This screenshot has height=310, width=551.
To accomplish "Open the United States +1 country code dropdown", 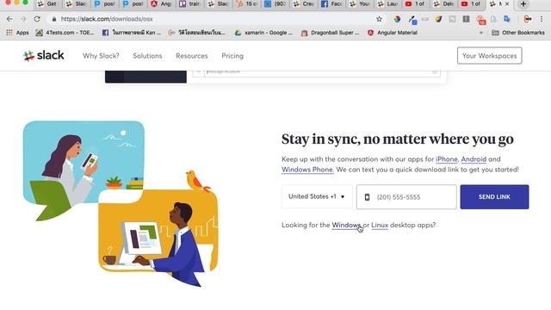I will coord(317,196).
